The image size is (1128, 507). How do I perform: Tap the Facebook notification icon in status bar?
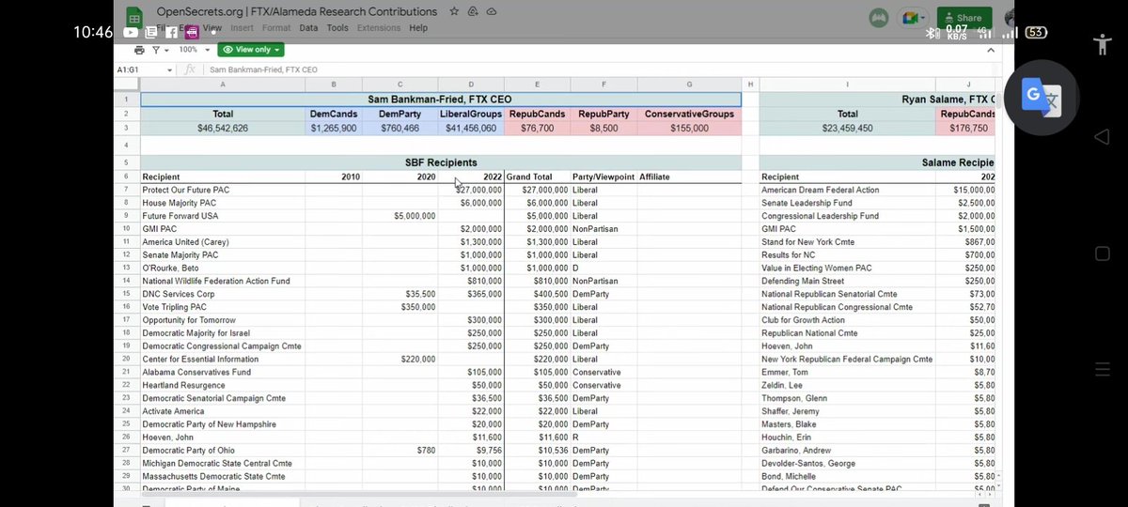172,32
